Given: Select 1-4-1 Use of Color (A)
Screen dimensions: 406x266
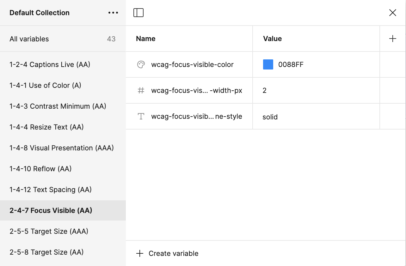Looking at the screenshot, I should (x=46, y=85).
